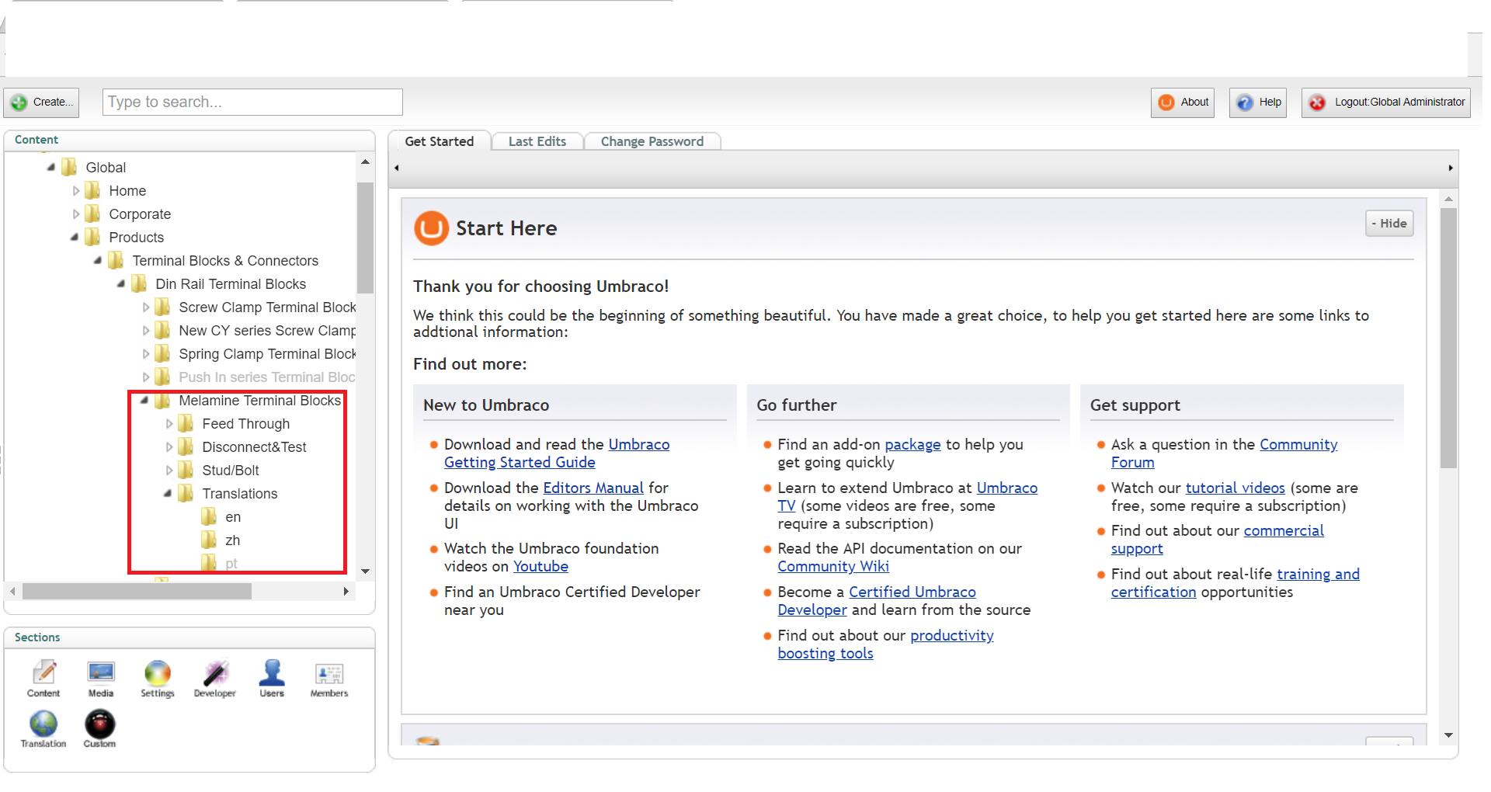Click the tree horizontal scrollbar thumb
1491x792 pixels.
click(137, 592)
